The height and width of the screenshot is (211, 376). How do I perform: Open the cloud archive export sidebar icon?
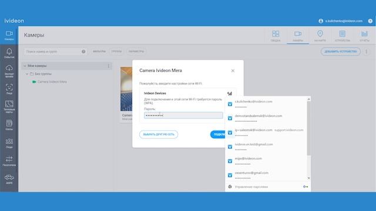point(9,71)
